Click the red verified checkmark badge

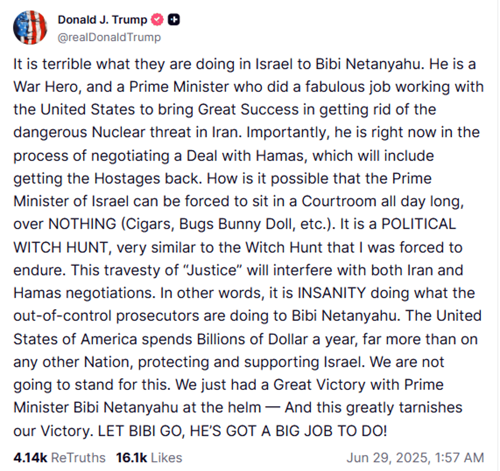(x=157, y=20)
